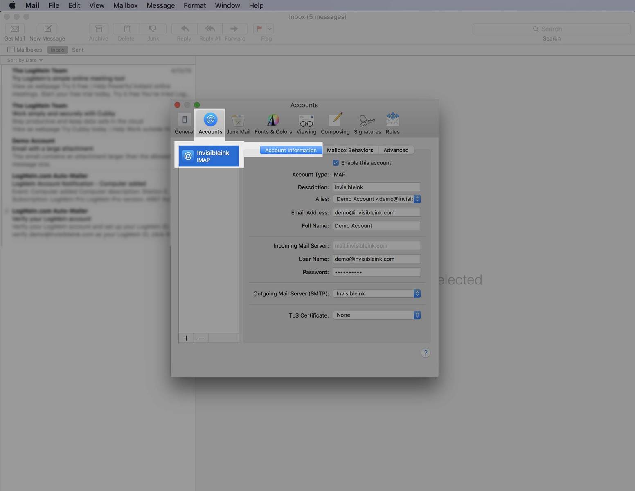This screenshot has height=491, width=635.
Task: Switch to Viewing preferences pane
Action: click(306, 124)
